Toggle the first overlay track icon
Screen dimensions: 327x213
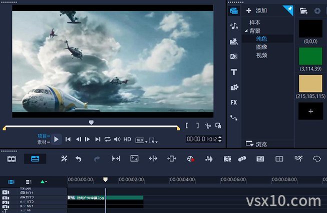(6, 198)
